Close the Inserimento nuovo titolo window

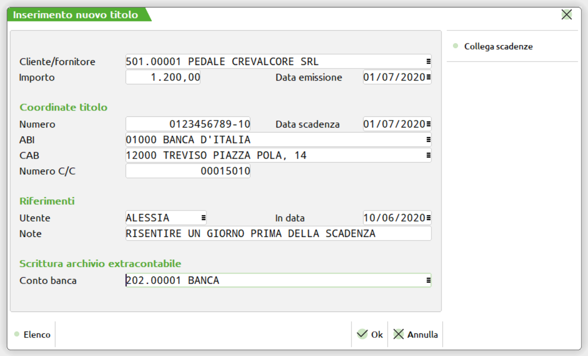(x=566, y=14)
